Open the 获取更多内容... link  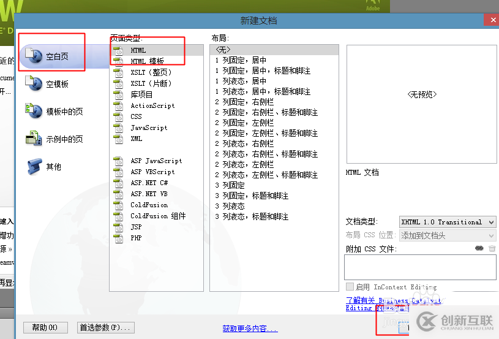pos(250,329)
